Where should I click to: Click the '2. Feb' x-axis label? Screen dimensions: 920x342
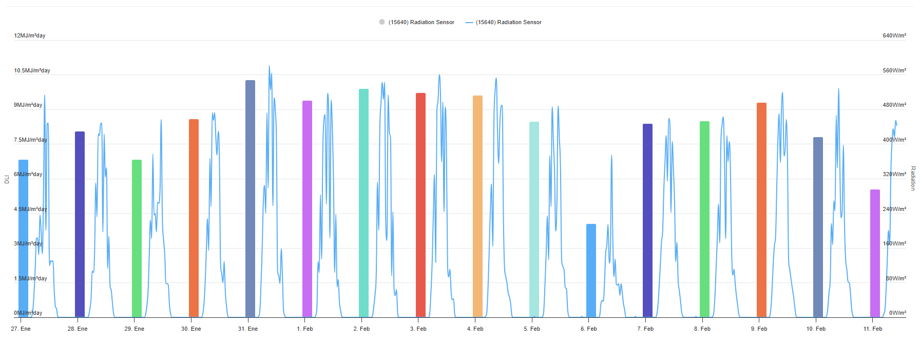coord(361,329)
